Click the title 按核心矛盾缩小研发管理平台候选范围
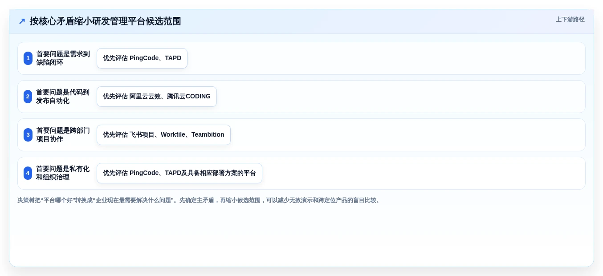The image size is (603, 276). pyautogui.click(x=105, y=21)
